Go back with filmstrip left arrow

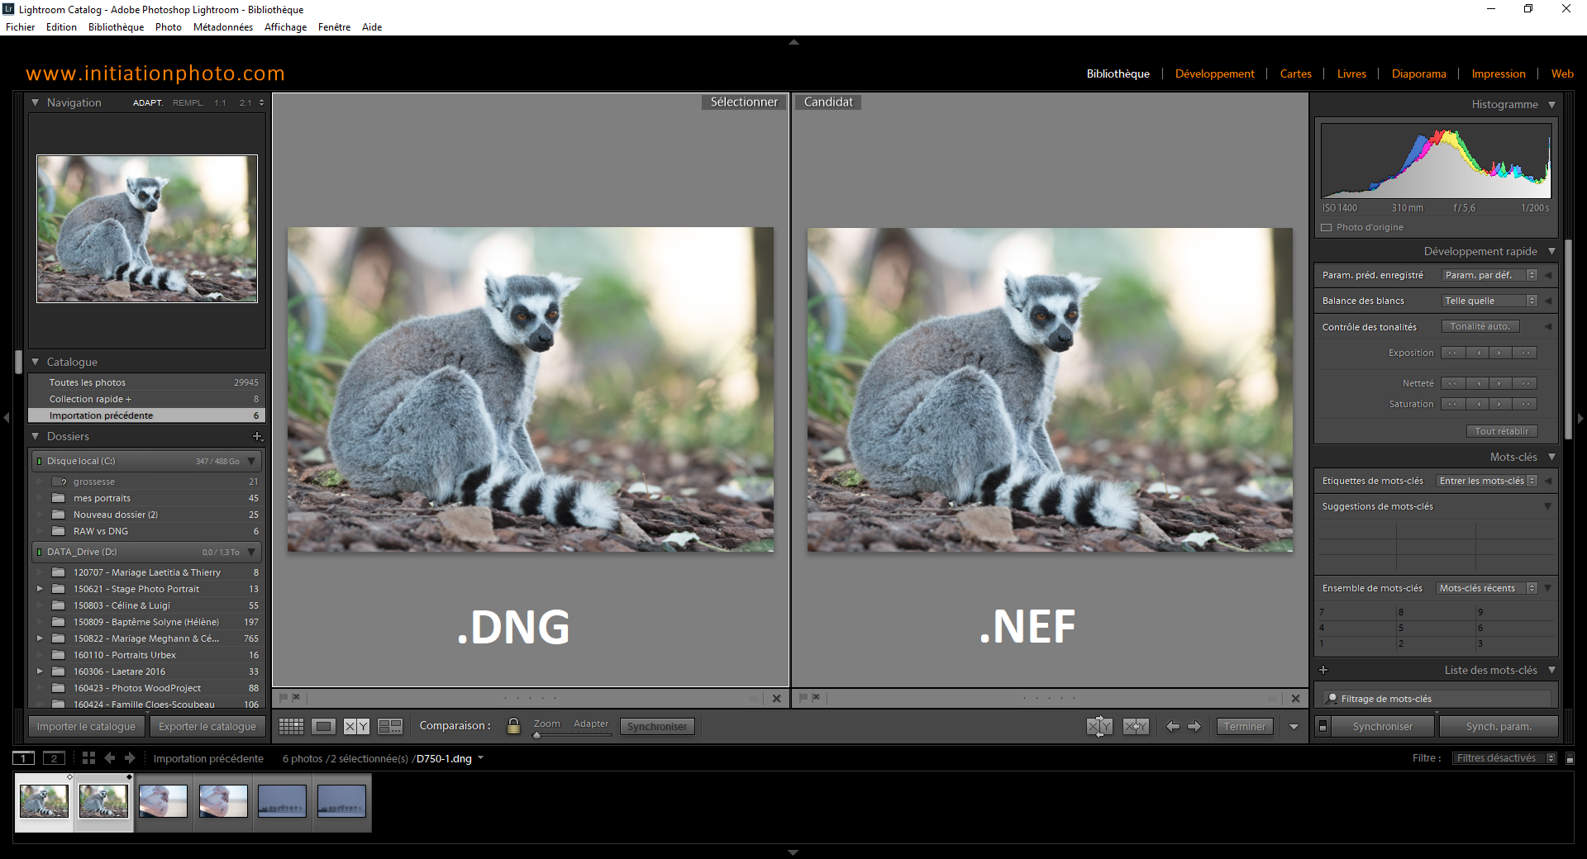pyautogui.click(x=109, y=758)
